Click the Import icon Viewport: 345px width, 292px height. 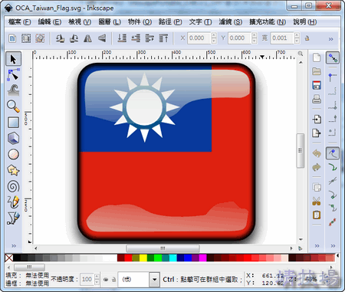317,119
